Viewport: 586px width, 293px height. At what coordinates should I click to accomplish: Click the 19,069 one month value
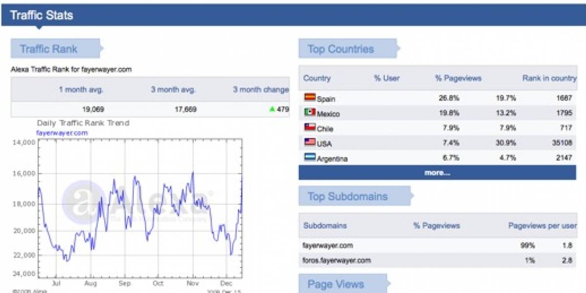pos(93,109)
